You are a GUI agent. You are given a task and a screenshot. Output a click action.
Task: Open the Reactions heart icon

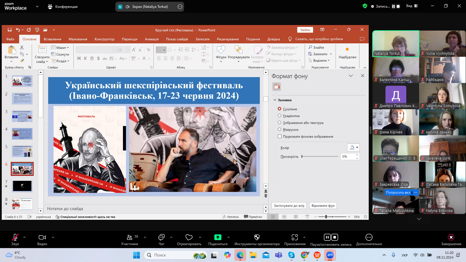(189, 237)
